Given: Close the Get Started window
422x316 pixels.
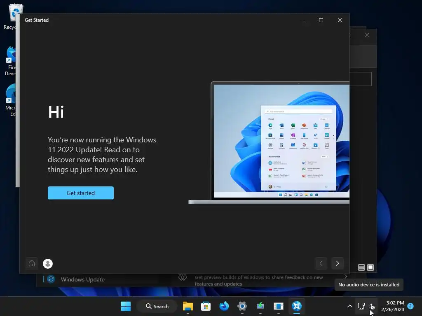Looking at the screenshot, I should (x=340, y=20).
